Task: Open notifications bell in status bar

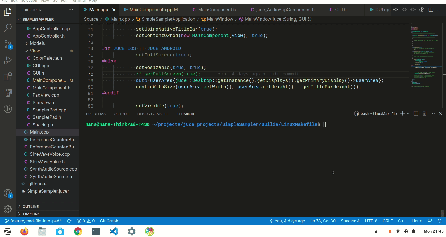Action: point(440,221)
